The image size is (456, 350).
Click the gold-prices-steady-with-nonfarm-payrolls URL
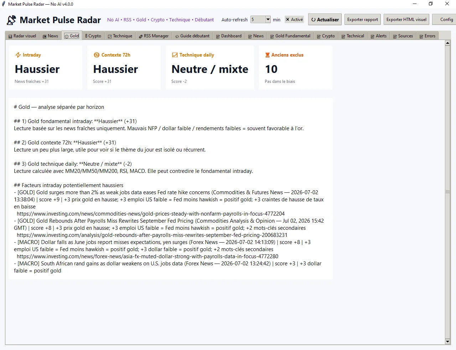point(151,214)
